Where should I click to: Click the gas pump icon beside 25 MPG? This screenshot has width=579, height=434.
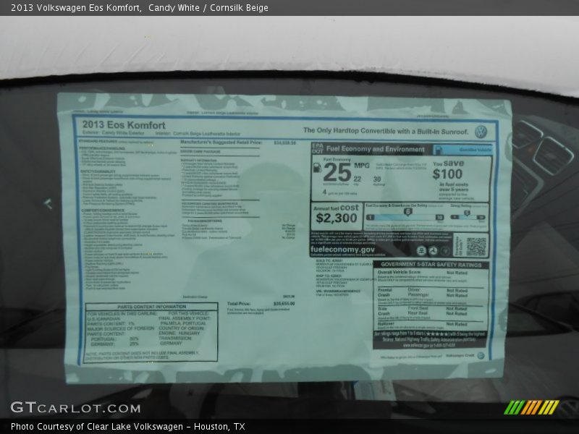316,168
